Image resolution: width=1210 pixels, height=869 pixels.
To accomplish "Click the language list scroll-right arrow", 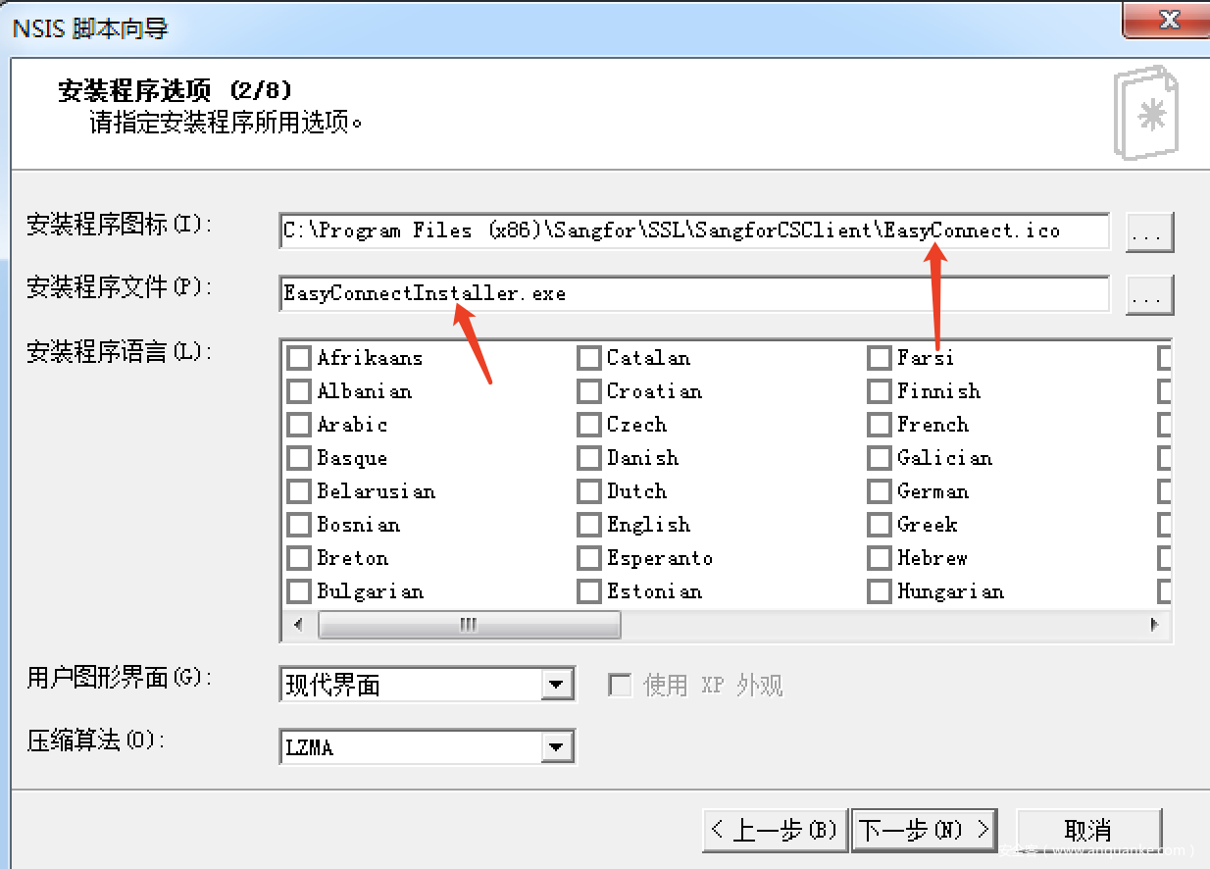I will point(1154,625).
